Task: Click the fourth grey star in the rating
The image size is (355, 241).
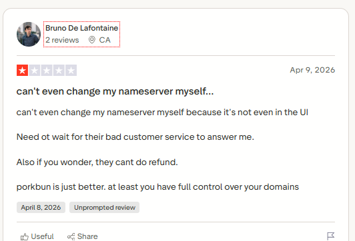Action: (x=59, y=71)
